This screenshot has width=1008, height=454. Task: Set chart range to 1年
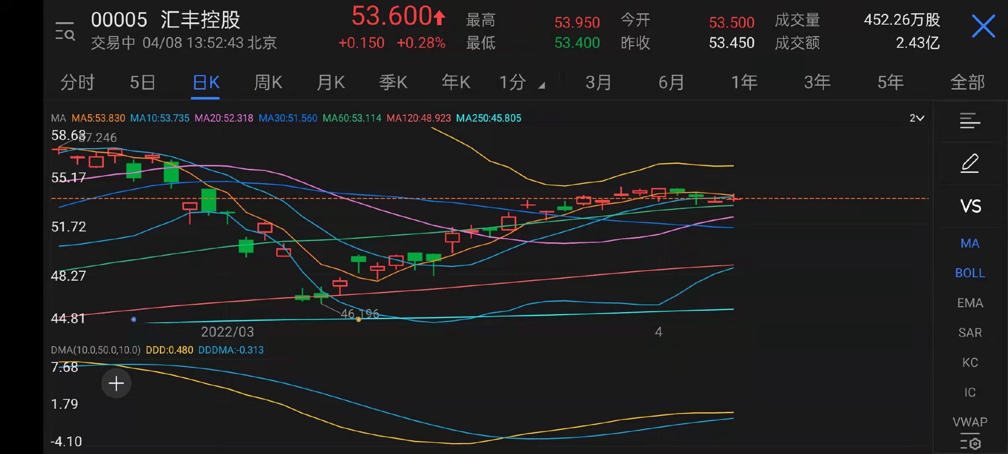[744, 82]
